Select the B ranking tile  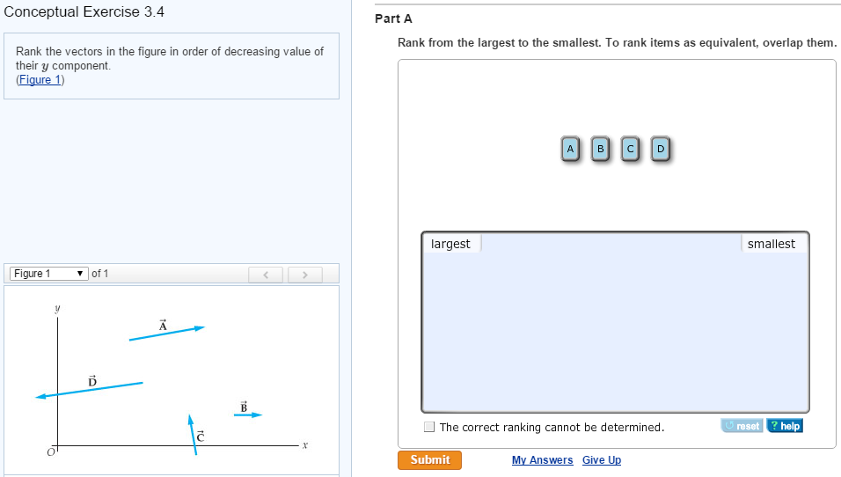pyautogui.click(x=600, y=150)
